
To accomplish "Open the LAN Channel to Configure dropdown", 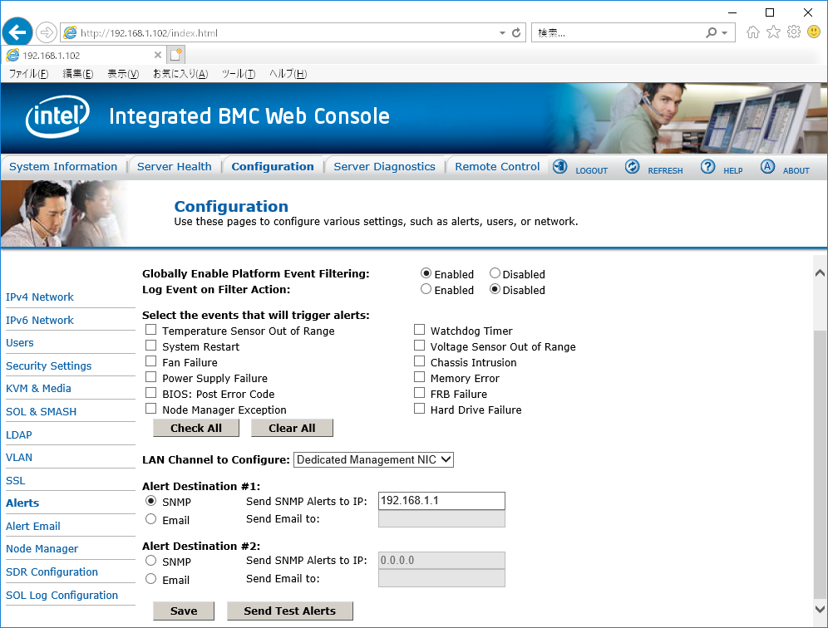I will point(373,459).
